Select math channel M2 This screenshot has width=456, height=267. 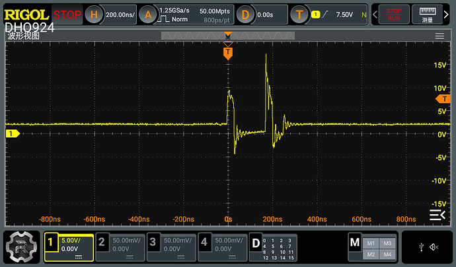371,254
